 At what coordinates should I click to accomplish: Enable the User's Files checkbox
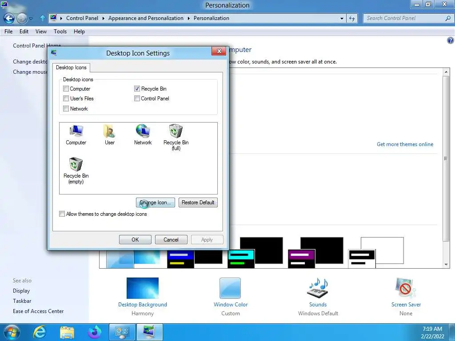(66, 99)
